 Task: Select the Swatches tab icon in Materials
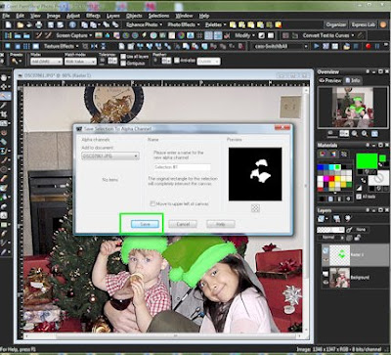pyautogui.click(x=343, y=154)
